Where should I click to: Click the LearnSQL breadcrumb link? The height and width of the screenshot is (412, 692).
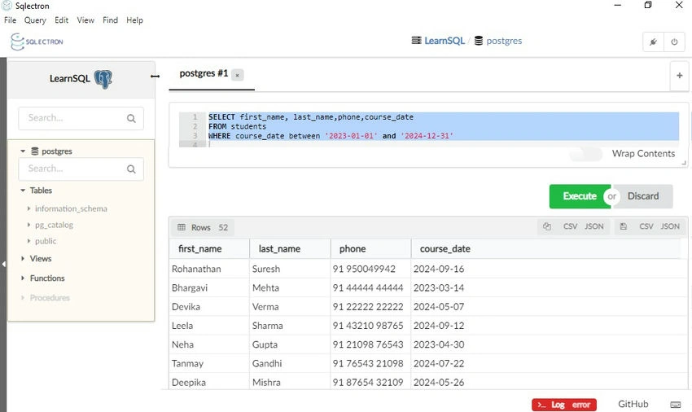pos(445,41)
